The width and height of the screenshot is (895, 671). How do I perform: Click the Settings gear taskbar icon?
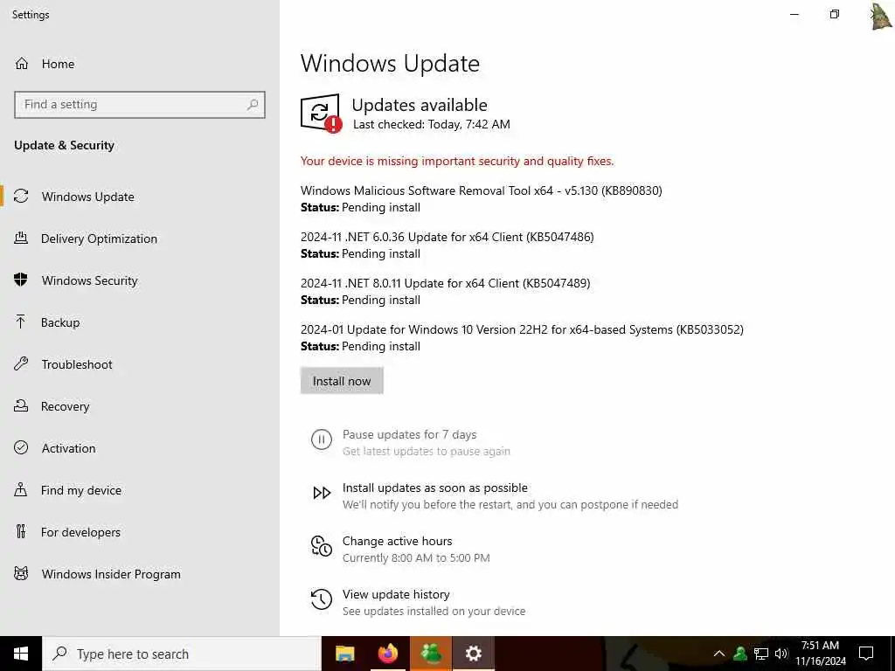[473, 654]
